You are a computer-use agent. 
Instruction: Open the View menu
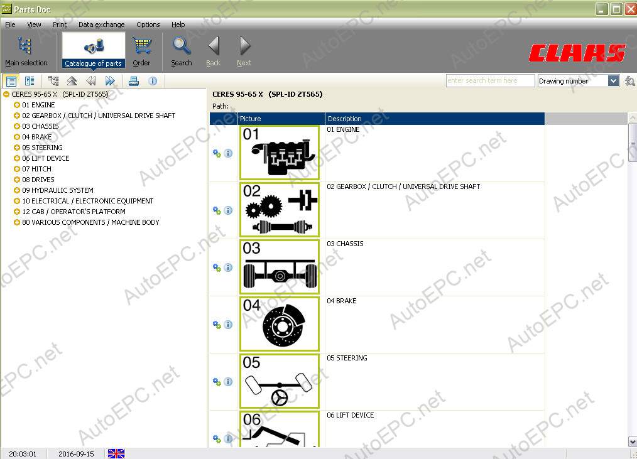point(34,24)
